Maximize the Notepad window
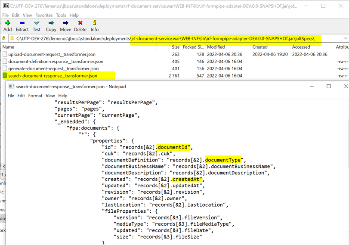The width and height of the screenshot is (349, 245). tap(329, 87)
